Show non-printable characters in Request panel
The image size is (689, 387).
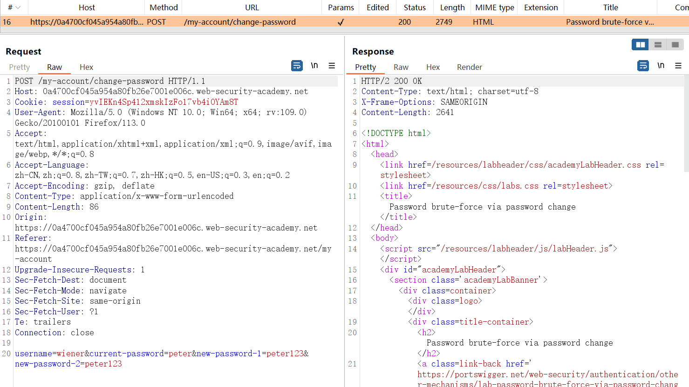coord(314,66)
